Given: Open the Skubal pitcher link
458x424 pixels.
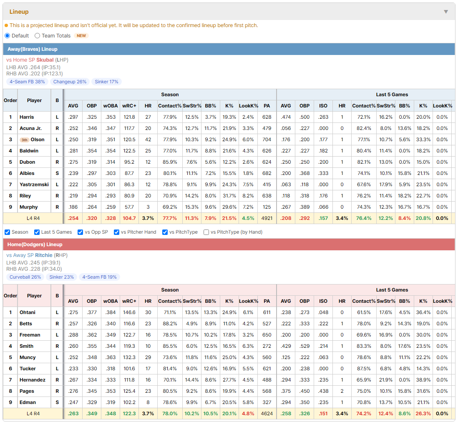Looking at the screenshot, I should (45, 60).
